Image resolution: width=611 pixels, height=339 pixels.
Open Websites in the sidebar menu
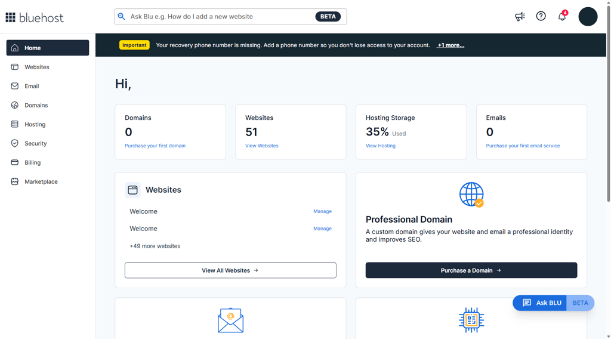point(48,67)
